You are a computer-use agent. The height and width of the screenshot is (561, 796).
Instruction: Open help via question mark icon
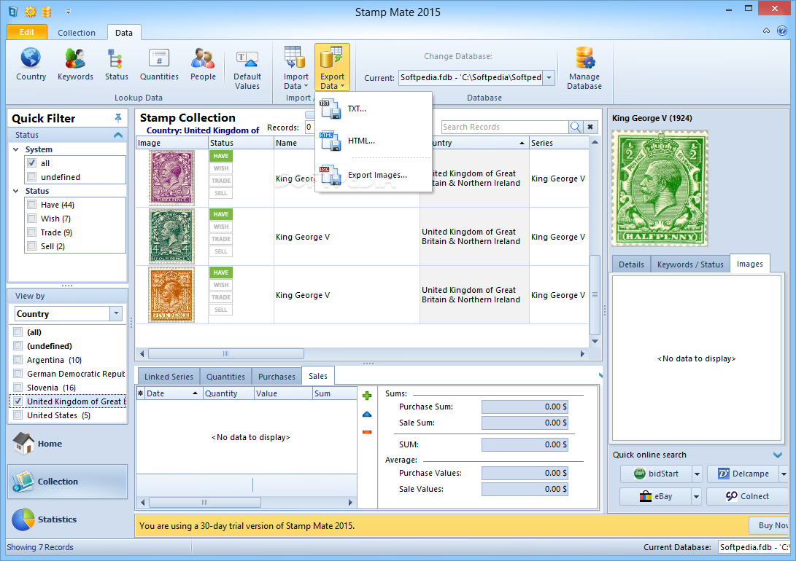click(x=782, y=31)
